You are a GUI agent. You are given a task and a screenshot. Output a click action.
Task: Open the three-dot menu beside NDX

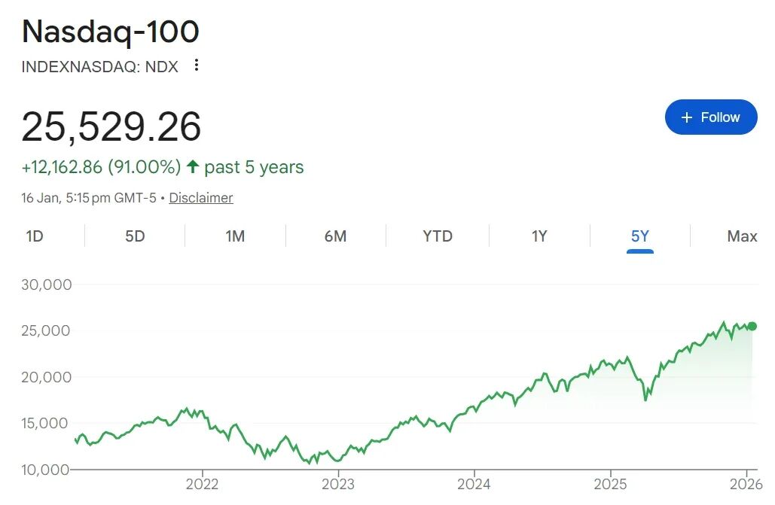[x=197, y=65]
